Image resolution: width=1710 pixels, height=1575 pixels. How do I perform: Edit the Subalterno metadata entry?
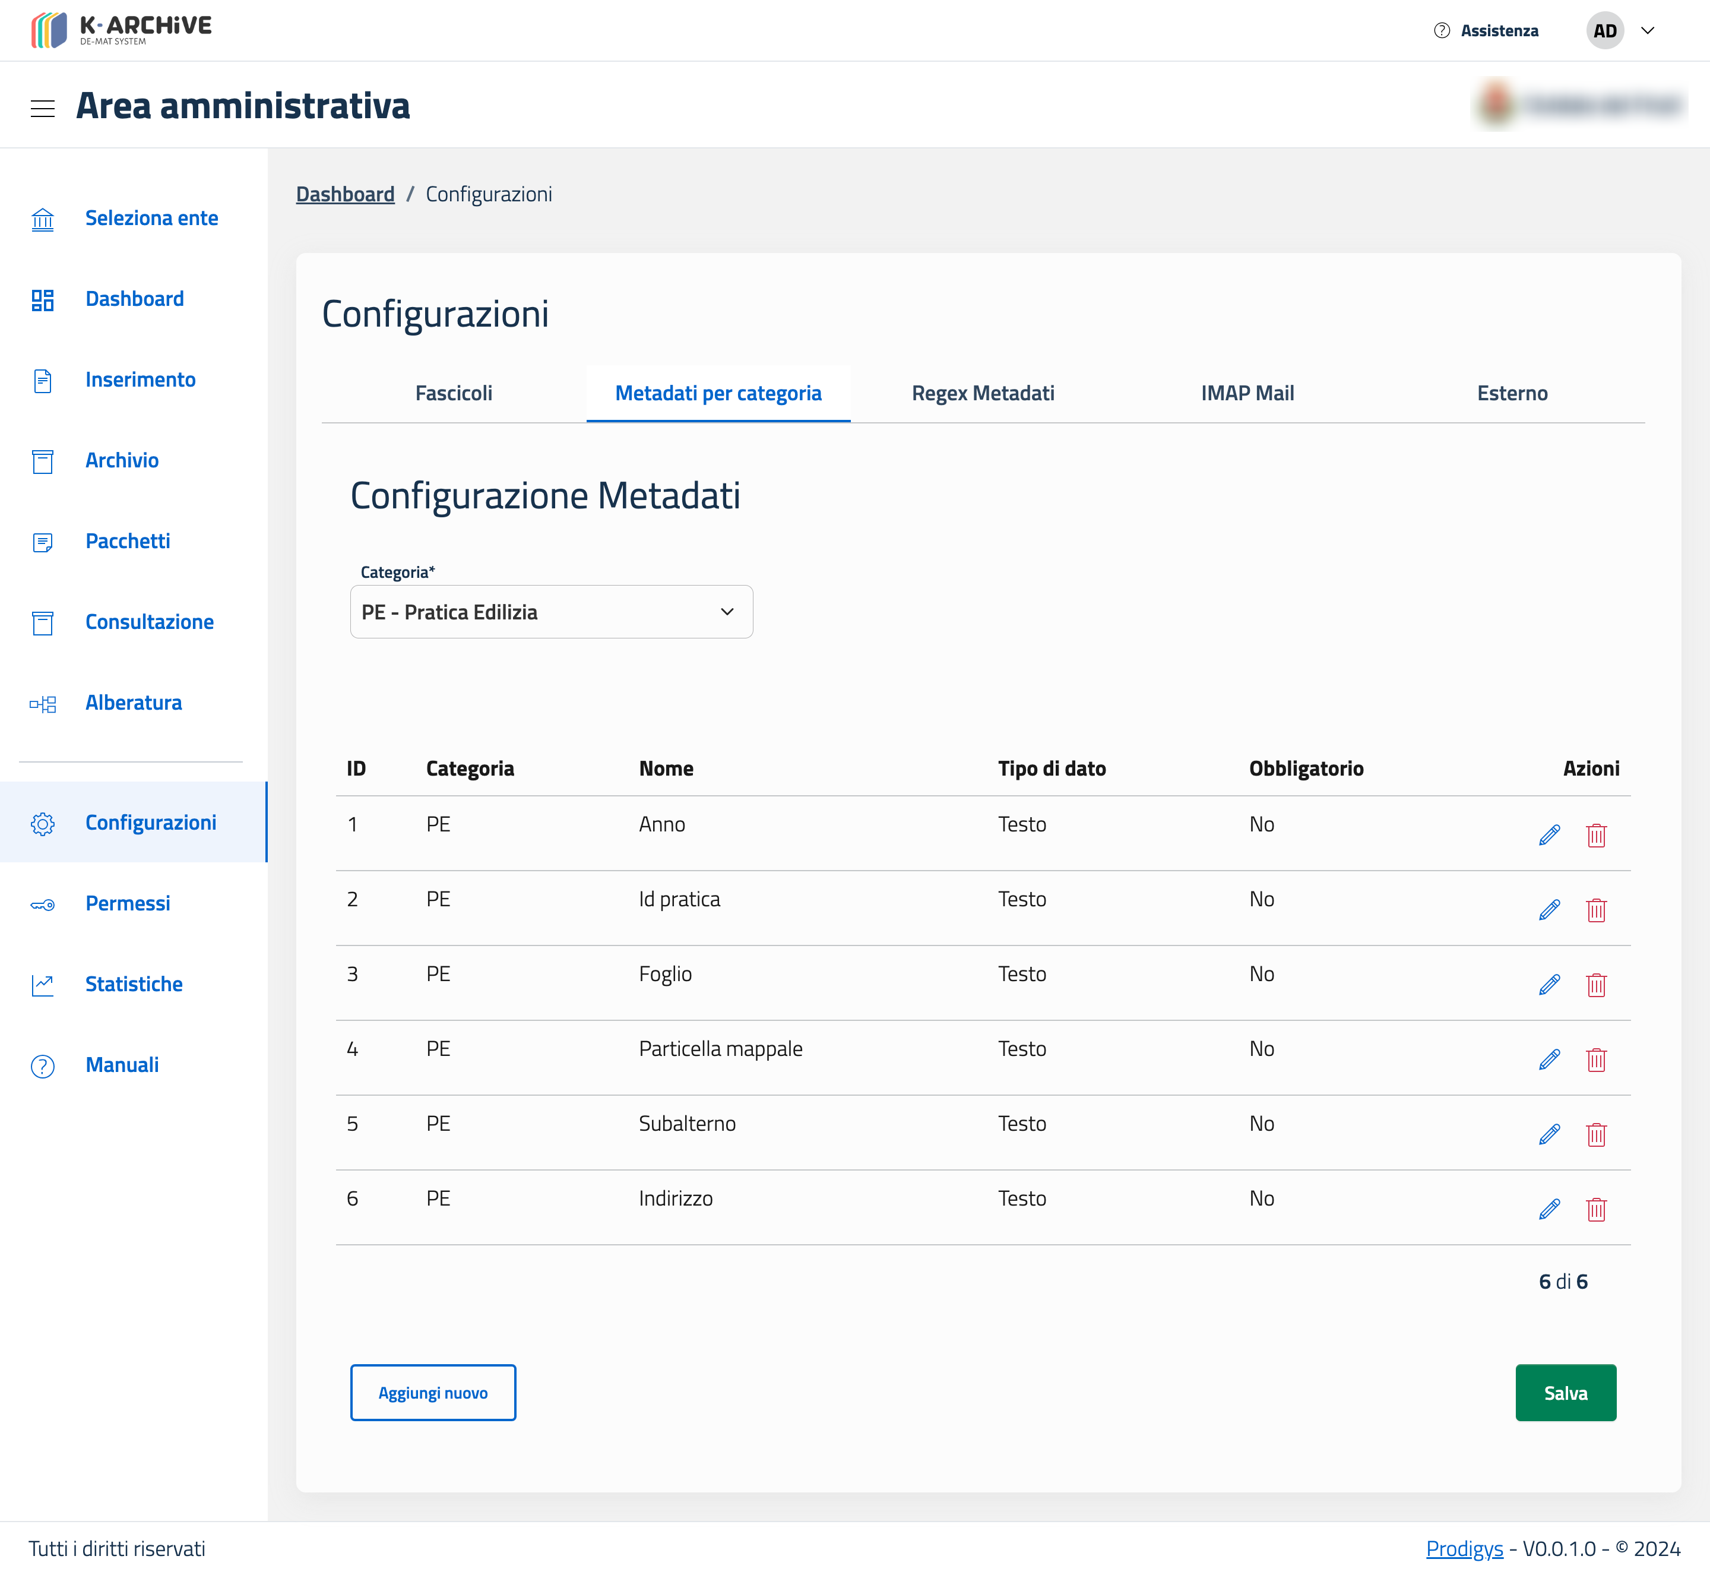pos(1549,1134)
